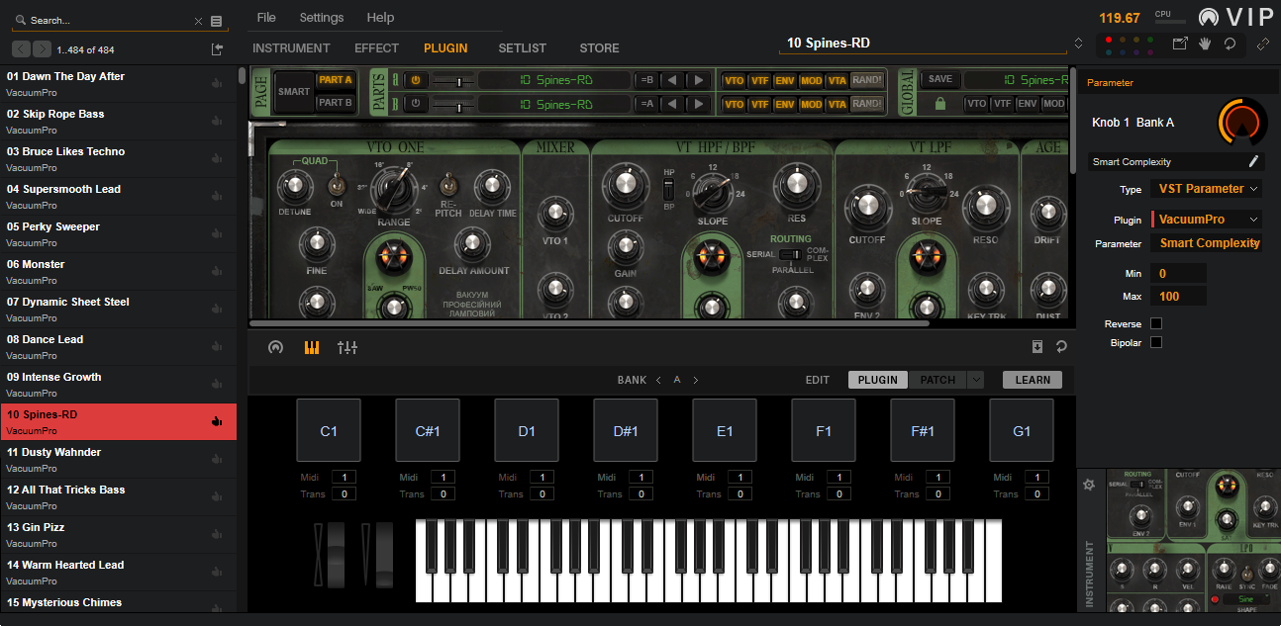Switch to the EFFECT tab

(x=376, y=48)
